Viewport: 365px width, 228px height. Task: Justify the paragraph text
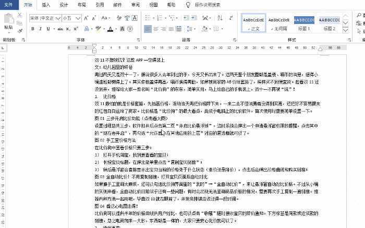171,29
